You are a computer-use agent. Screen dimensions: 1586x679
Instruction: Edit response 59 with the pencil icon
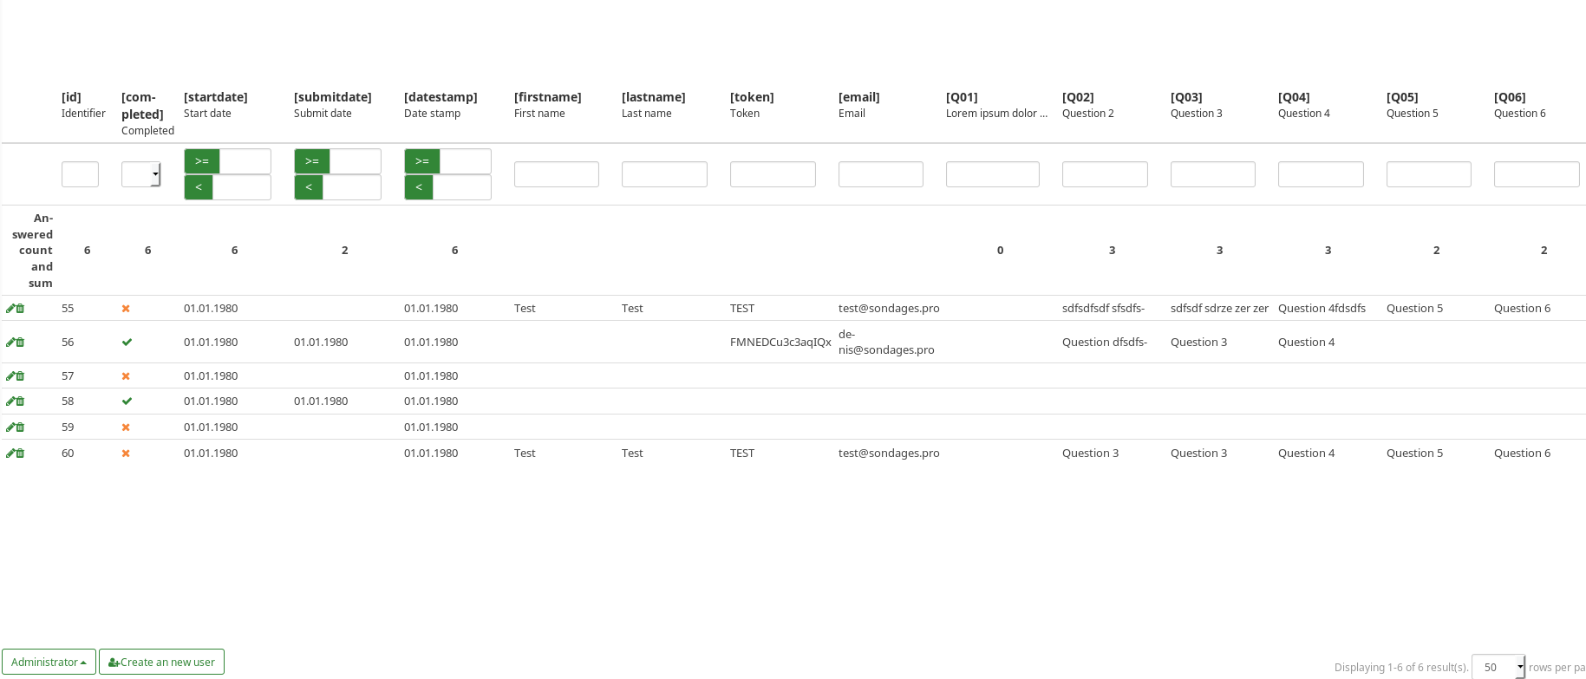pyautogui.click(x=10, y=428)
